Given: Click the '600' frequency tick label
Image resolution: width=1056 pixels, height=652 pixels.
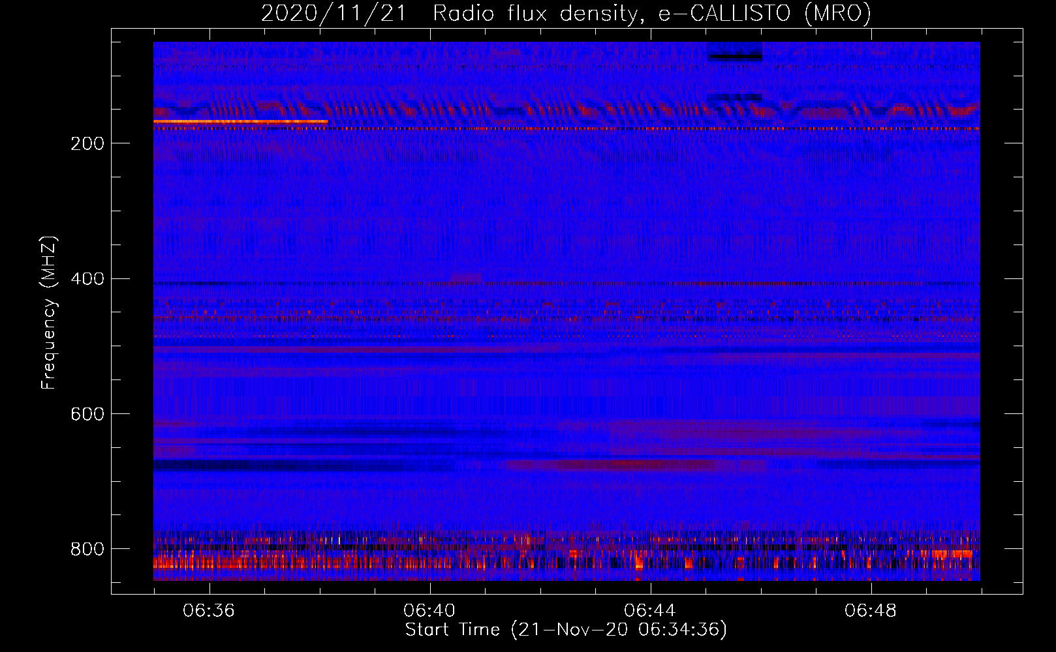Looking at the screenshot, I should click(x=87, y=415).
